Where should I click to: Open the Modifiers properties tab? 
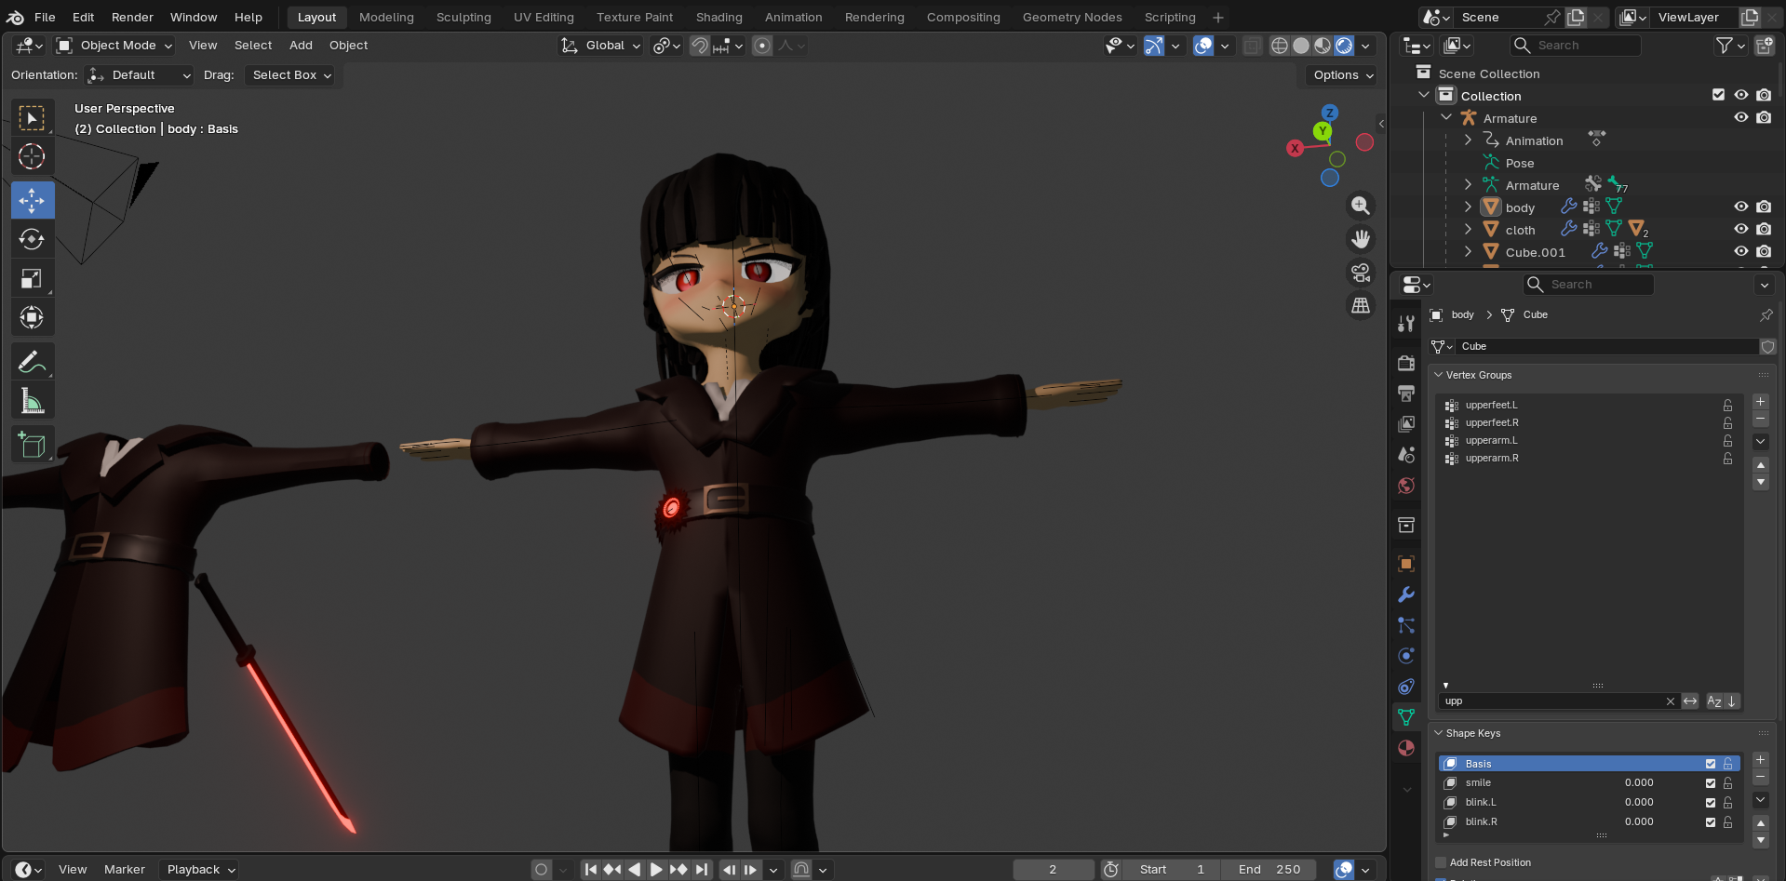[x=1406, y=594]
